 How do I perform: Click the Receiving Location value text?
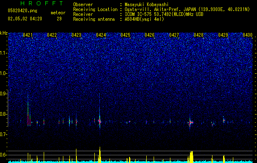(187, 9)
